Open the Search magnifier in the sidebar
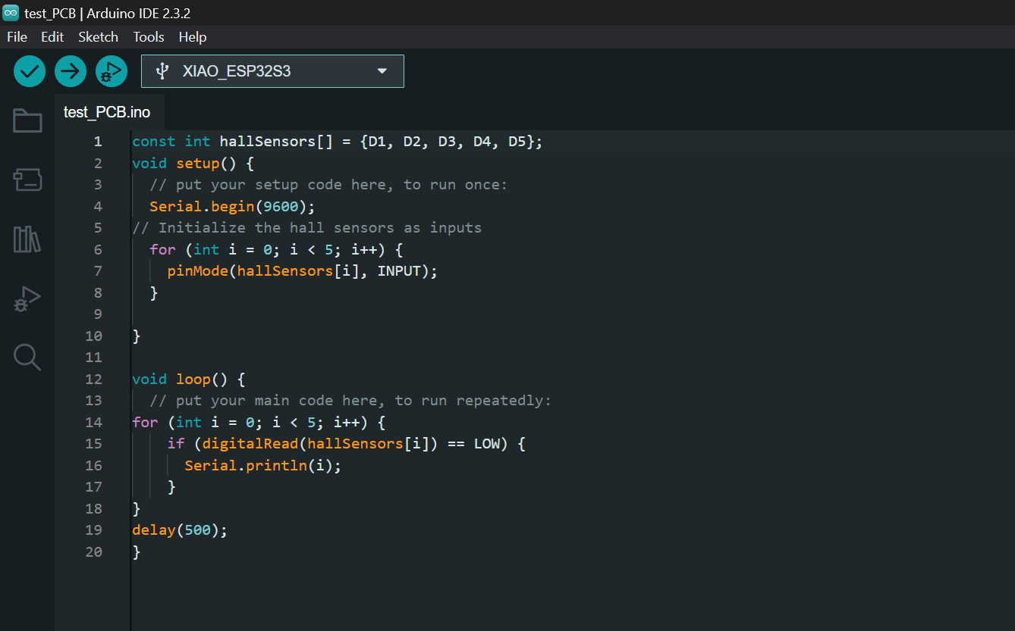This screenshot has height=631, width=1015. tap(27, 357)
